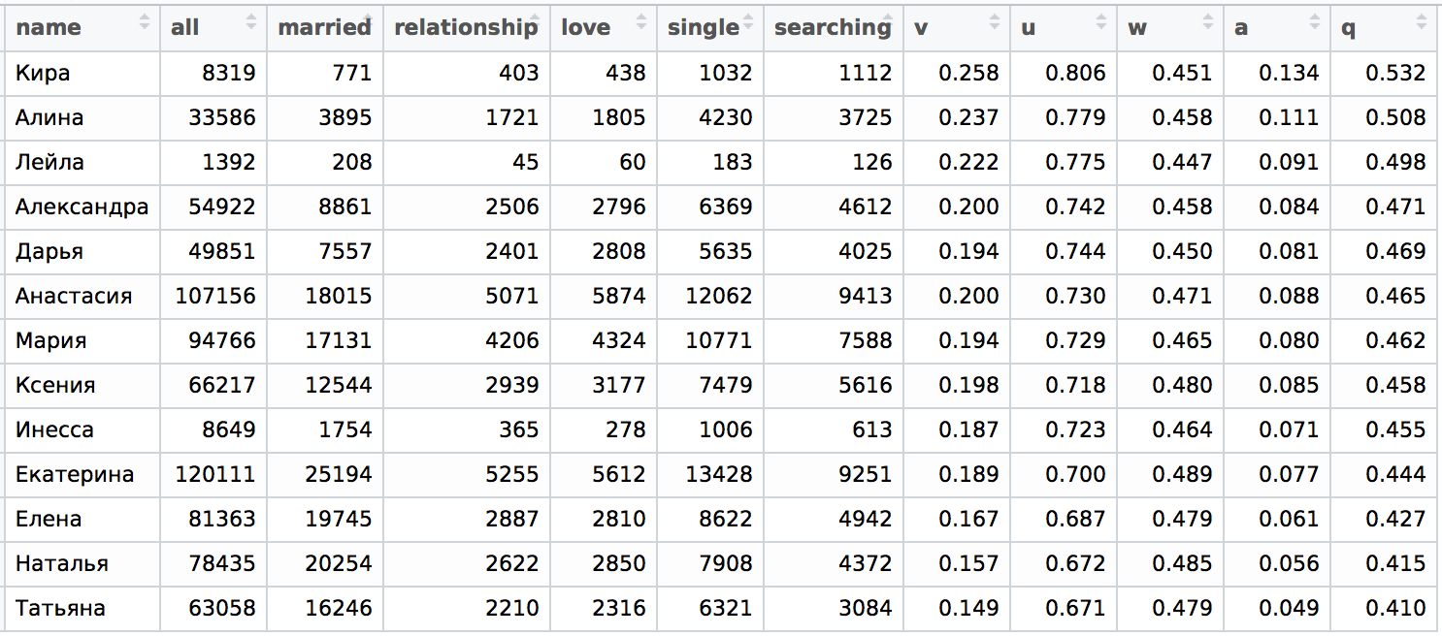Sort by column u arrows
This screenshot has height=636, width=1442.
click(1102, 20)
